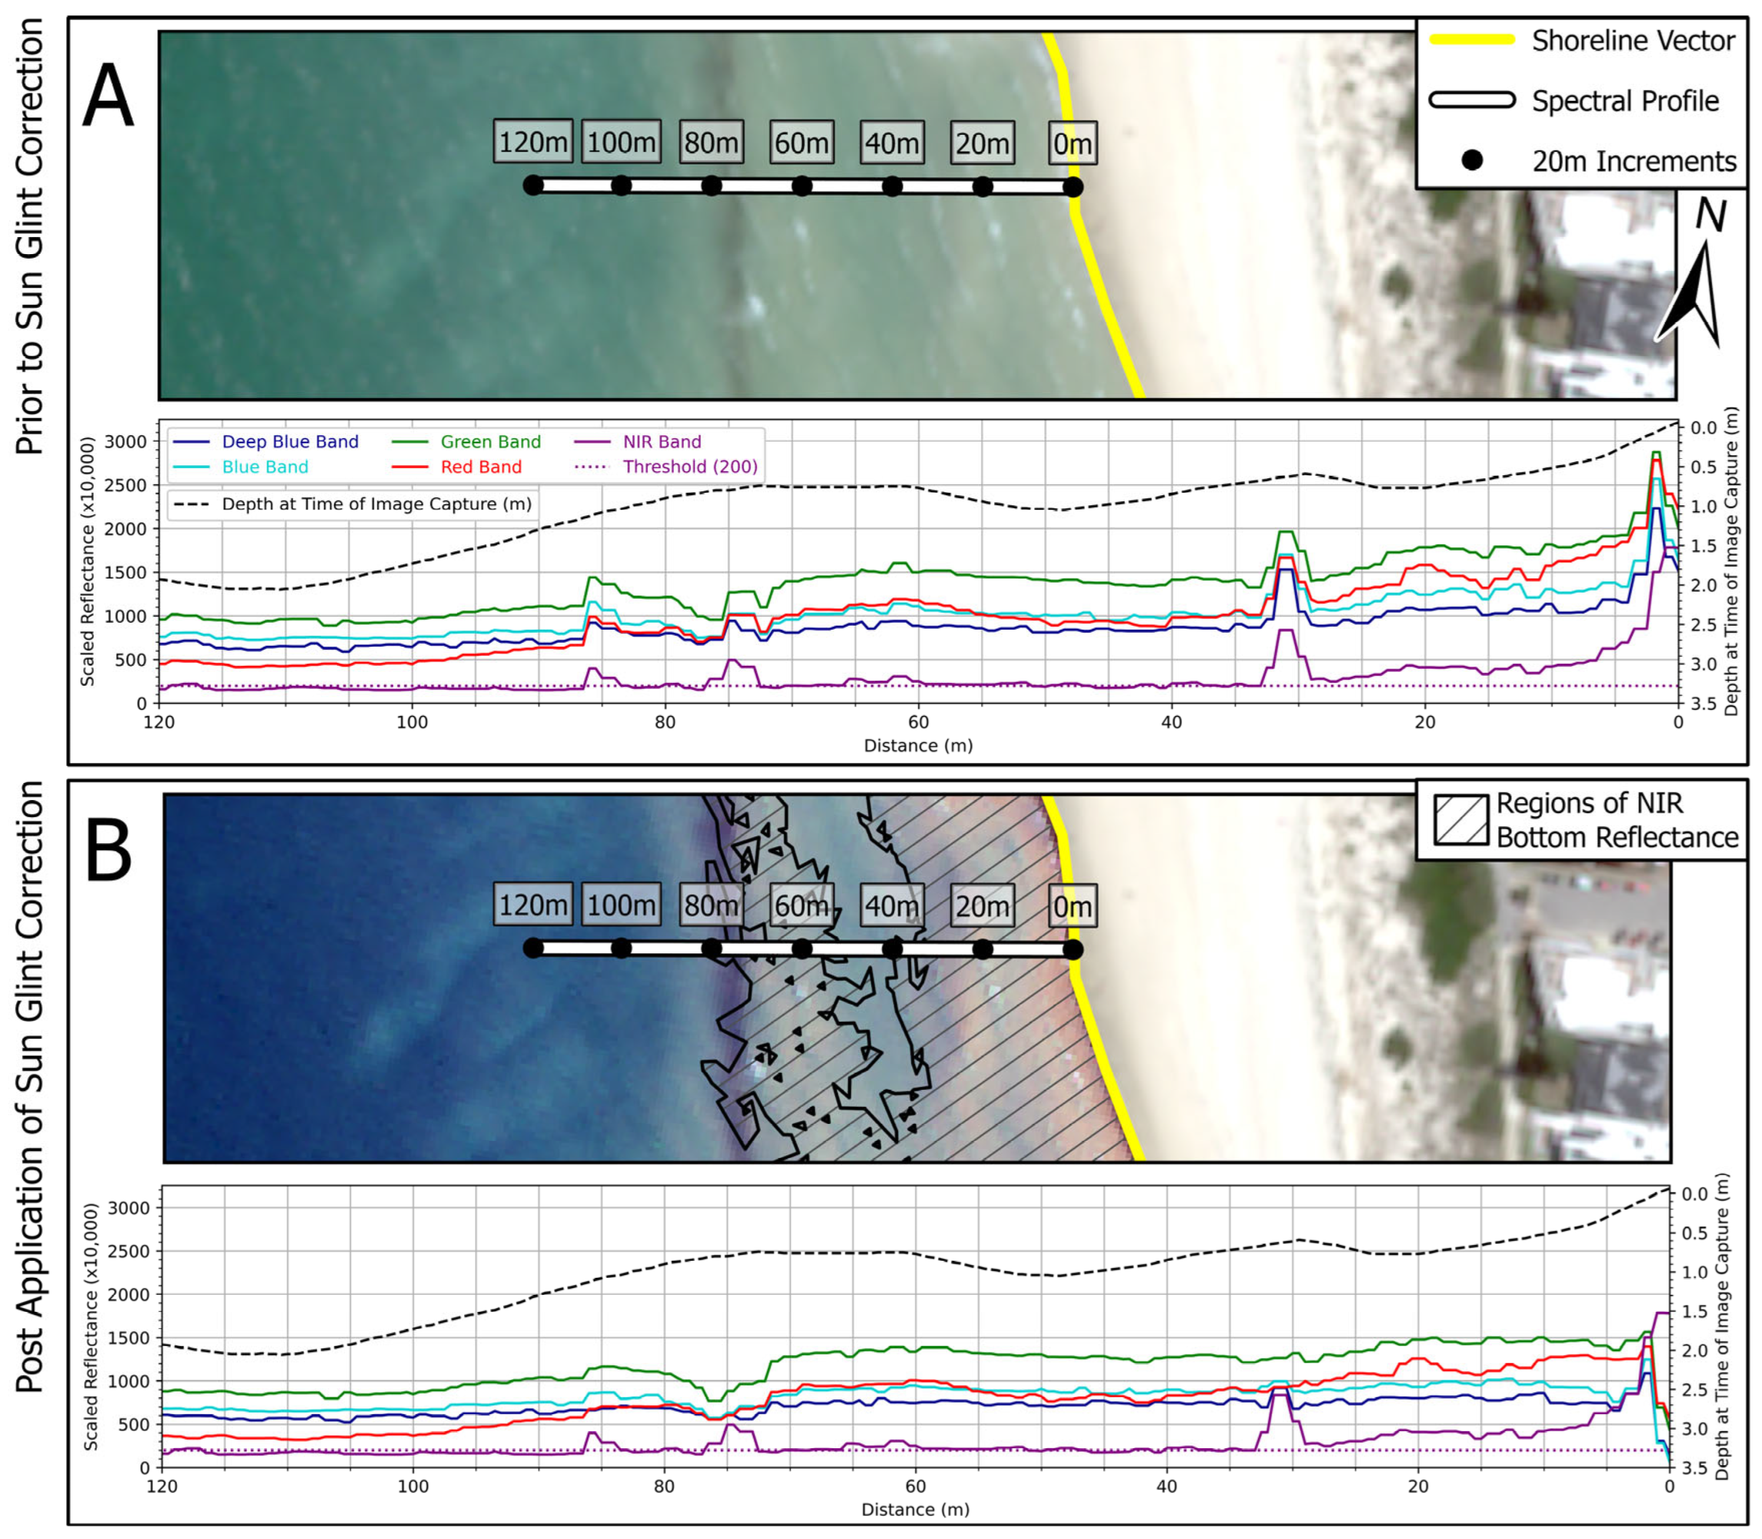Click the 60m label in panel B
Image resolution: width=1762 pixels, height=1539 pixels.
[x=801, y=905]
